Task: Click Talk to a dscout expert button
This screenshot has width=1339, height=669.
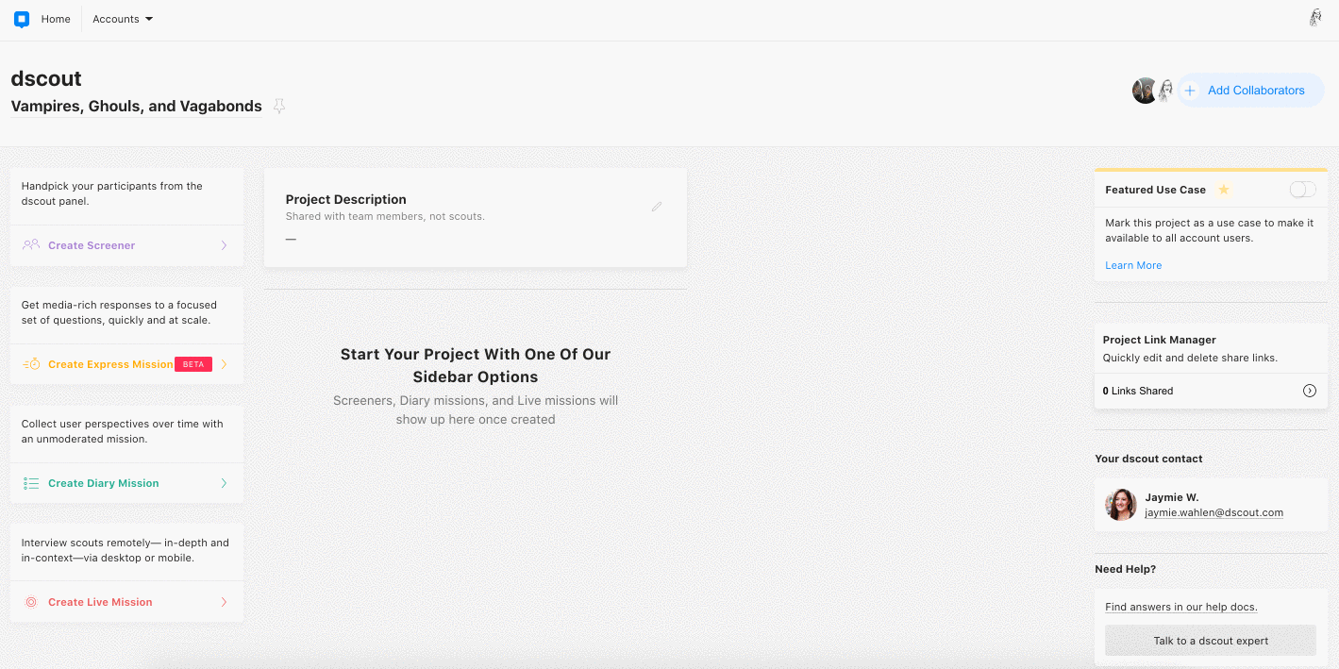Action: 1211,641
